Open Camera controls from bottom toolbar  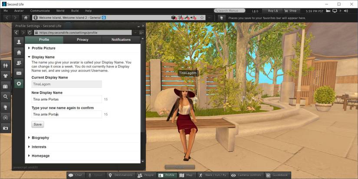click(x=246, y=175)
